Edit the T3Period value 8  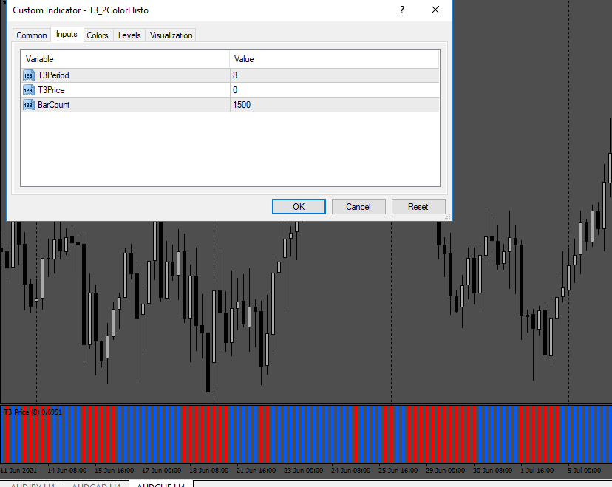coord(335,75)
